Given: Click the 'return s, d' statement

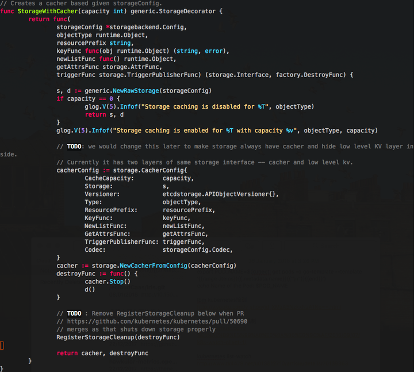Looking at the screenshot, I should pos(104,114).
